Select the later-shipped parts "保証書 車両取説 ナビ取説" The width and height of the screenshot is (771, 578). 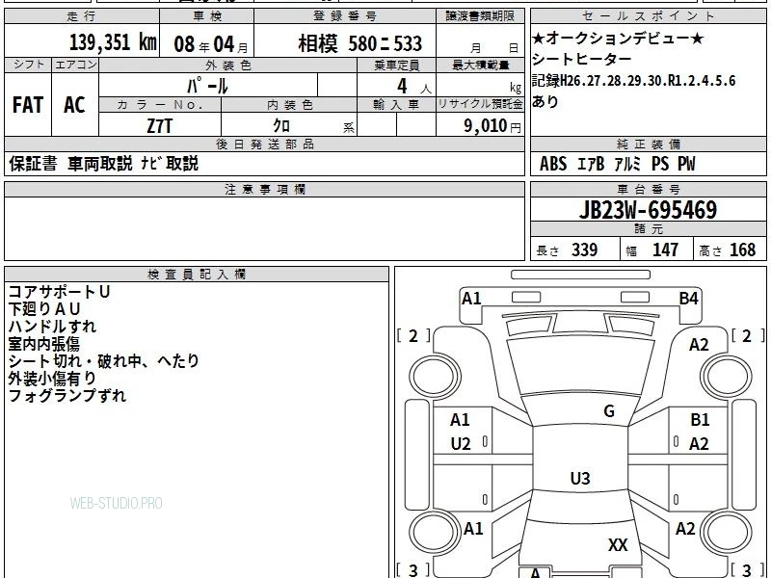104,163
